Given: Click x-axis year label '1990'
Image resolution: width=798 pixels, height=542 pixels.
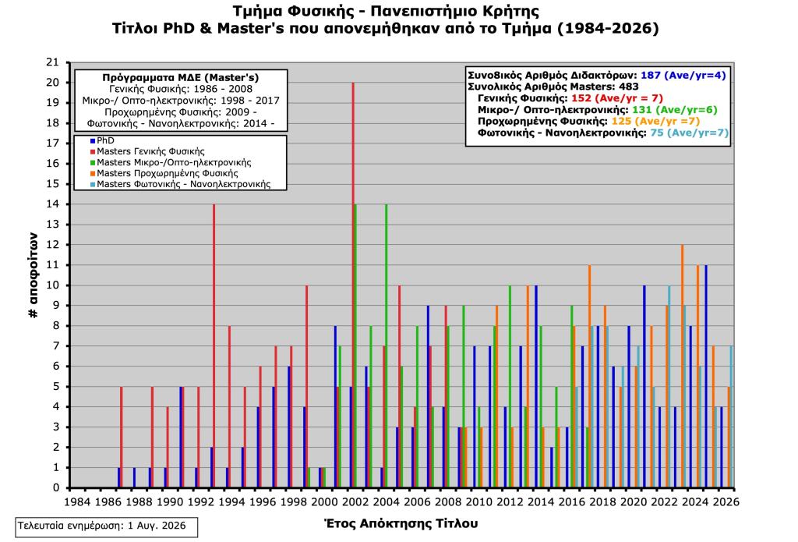Looking at the screenshot, I should tap(170, 502).
